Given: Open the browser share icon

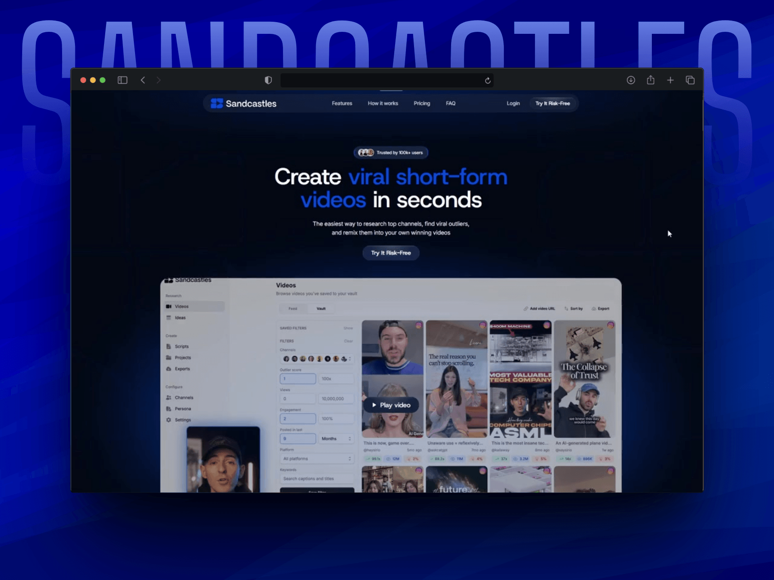Looking at the screenshot, I should coord(651,80).
